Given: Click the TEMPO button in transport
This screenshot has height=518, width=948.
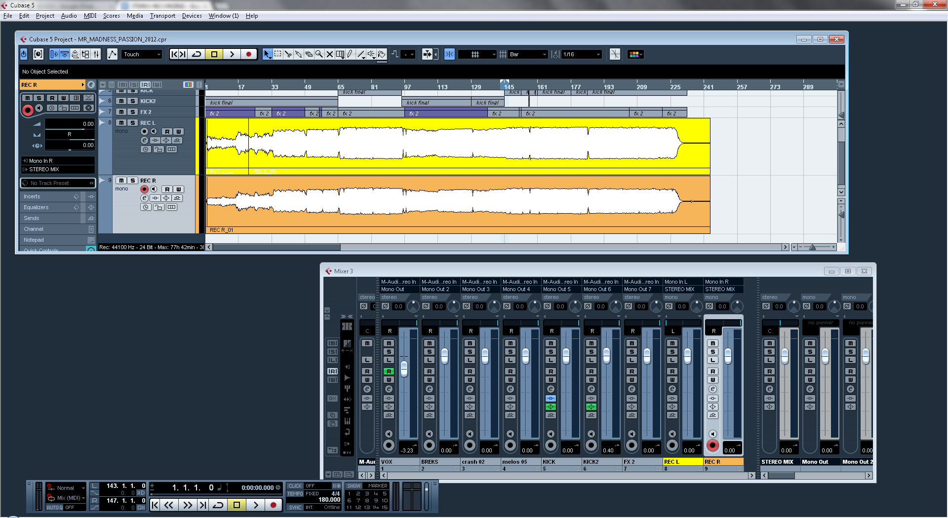Looking at the screenshot, I should coord(295,494).
